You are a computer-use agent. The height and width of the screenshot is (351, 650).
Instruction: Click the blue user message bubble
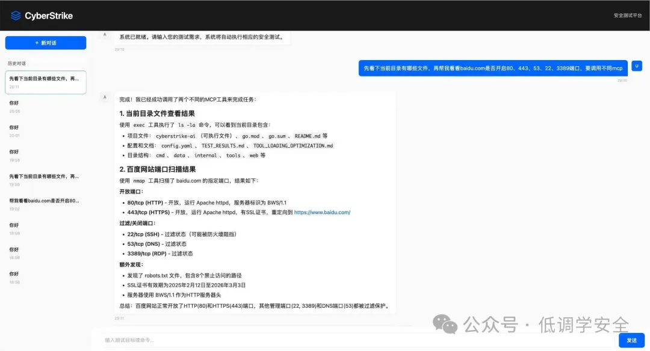pos(493,69)
